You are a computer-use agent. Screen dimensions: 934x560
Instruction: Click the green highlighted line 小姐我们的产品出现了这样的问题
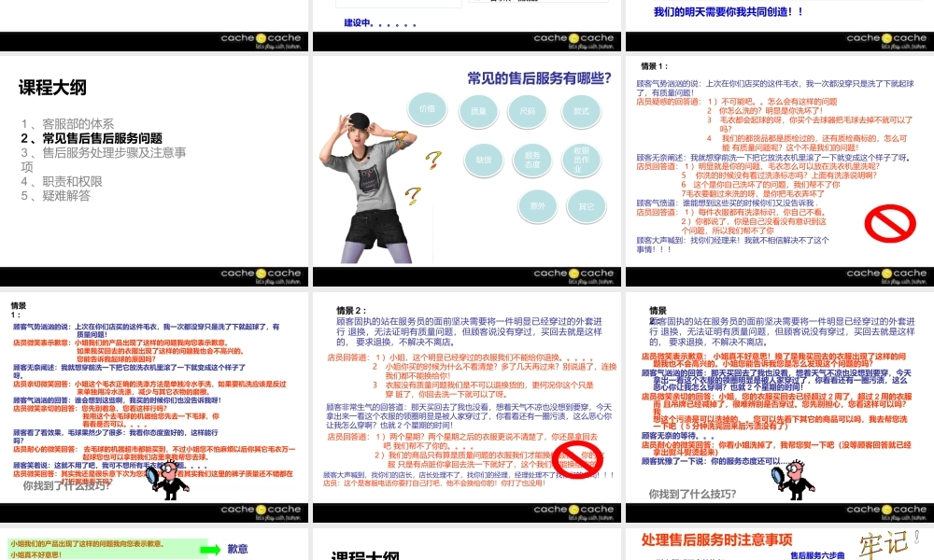(x=87, y=543)
